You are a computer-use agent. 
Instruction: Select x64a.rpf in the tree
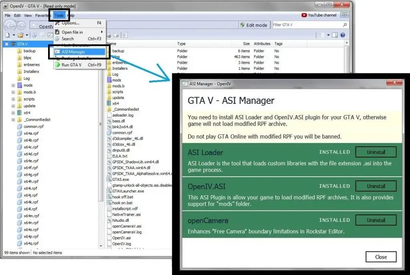[31, 133]
